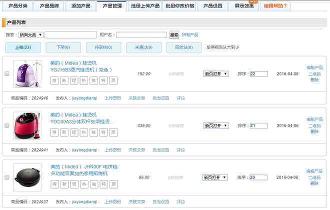Click 二维码 for YGD30A3 red steamer
330x210 pixels.
(314, 126)
